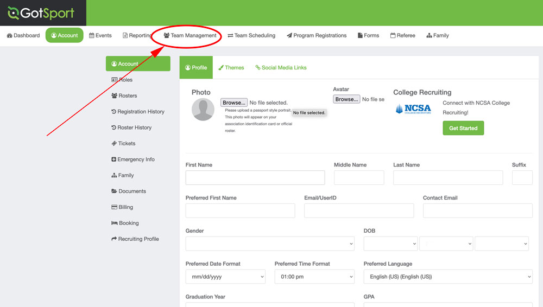Click the Forms file icon
Screen dimensions: 543x307
click(360, 36)
